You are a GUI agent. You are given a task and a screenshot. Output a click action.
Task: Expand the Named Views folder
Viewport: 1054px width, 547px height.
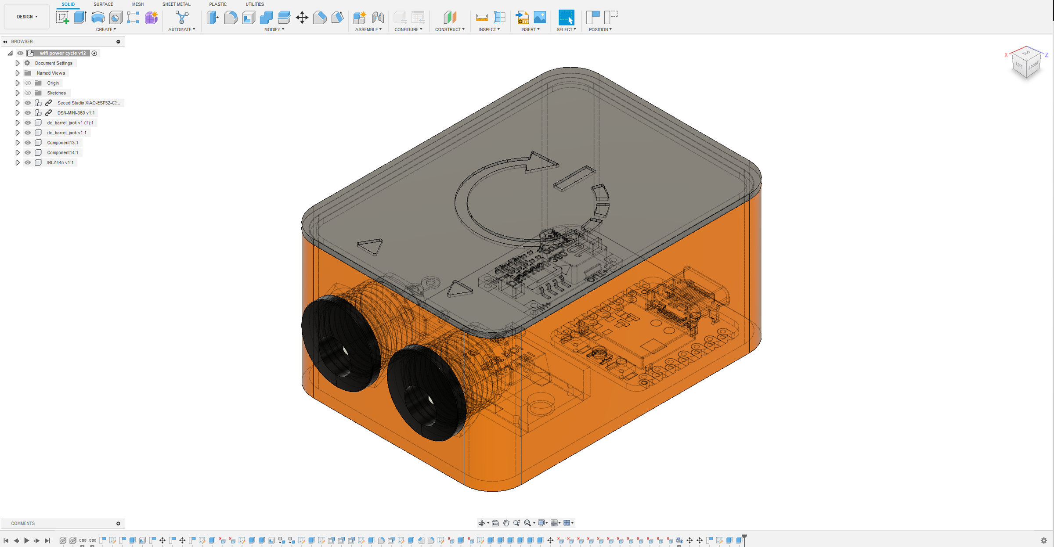click(x=18, y=73)
